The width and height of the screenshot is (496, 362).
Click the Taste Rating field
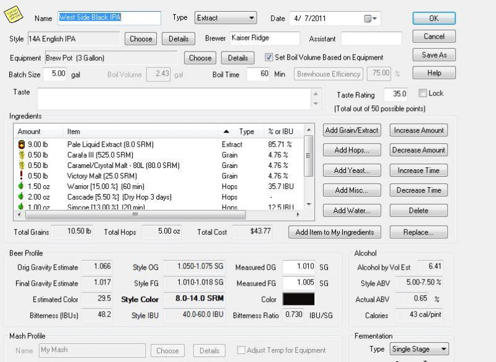click(396, 94)
